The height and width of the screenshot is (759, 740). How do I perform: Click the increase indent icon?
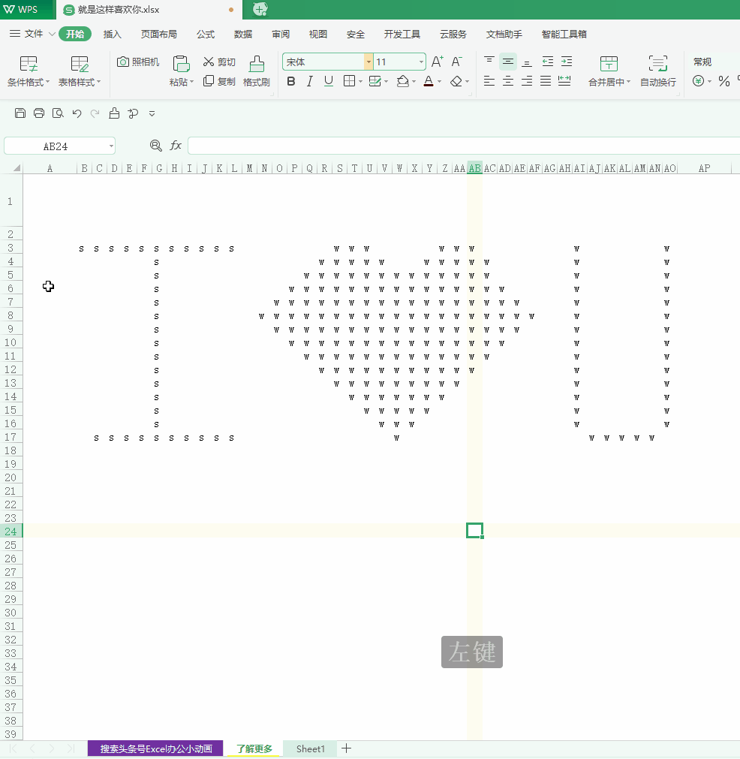point(567,62)
